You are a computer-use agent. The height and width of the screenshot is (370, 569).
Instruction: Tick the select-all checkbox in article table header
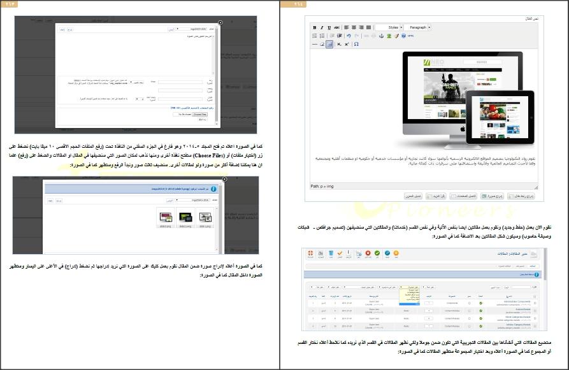(534, 296)
